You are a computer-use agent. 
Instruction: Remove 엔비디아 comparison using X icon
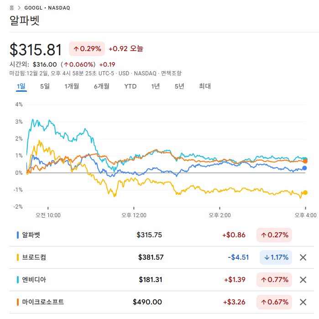point(303,280)
